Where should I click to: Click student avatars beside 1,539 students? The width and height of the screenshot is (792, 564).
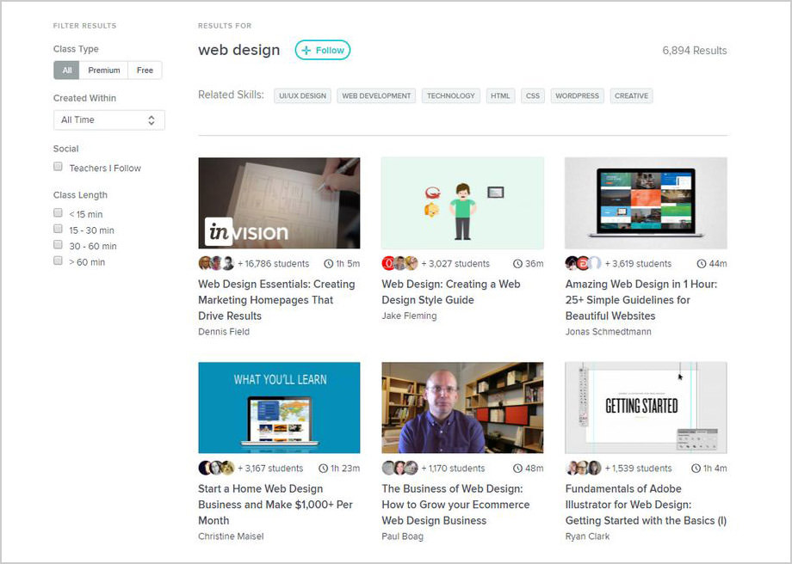click(x=584, y=469)
